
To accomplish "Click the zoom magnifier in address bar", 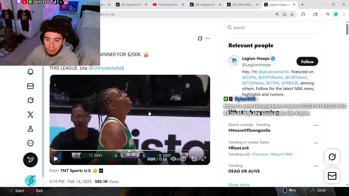I will [x=277, y=14].
